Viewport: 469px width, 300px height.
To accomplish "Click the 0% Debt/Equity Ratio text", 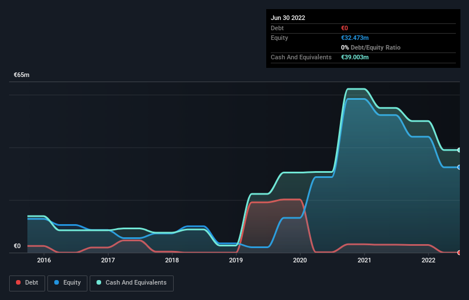I will point(371,47).
